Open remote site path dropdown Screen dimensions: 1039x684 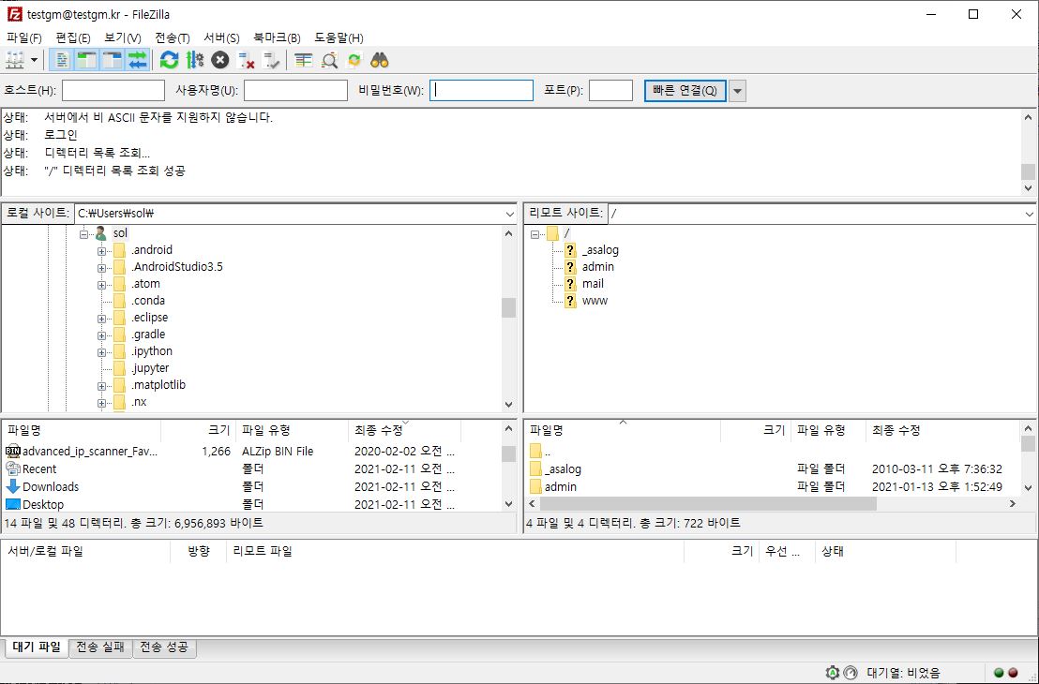1029,214
